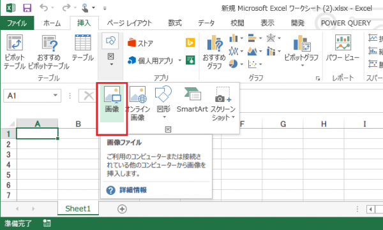Switch to the 数式 tab
The height and width of the screenshot is (230, 383).
pyautogui.click(x=175, y=23)
